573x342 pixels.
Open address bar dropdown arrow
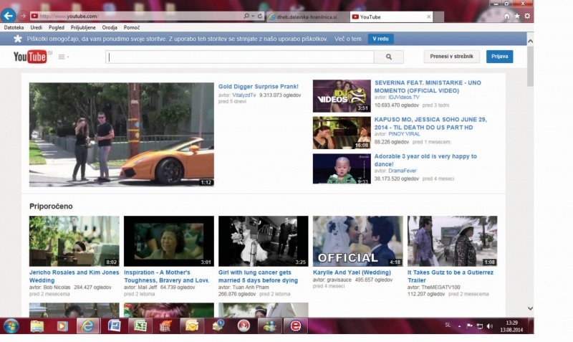[x=253, y=16]
